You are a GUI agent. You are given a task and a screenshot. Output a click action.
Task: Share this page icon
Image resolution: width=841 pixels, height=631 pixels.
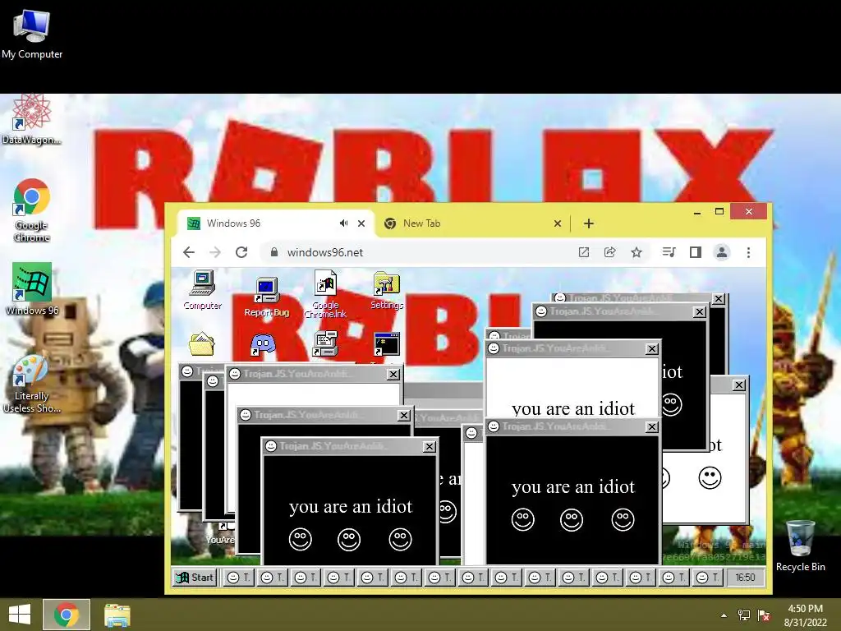610,252
